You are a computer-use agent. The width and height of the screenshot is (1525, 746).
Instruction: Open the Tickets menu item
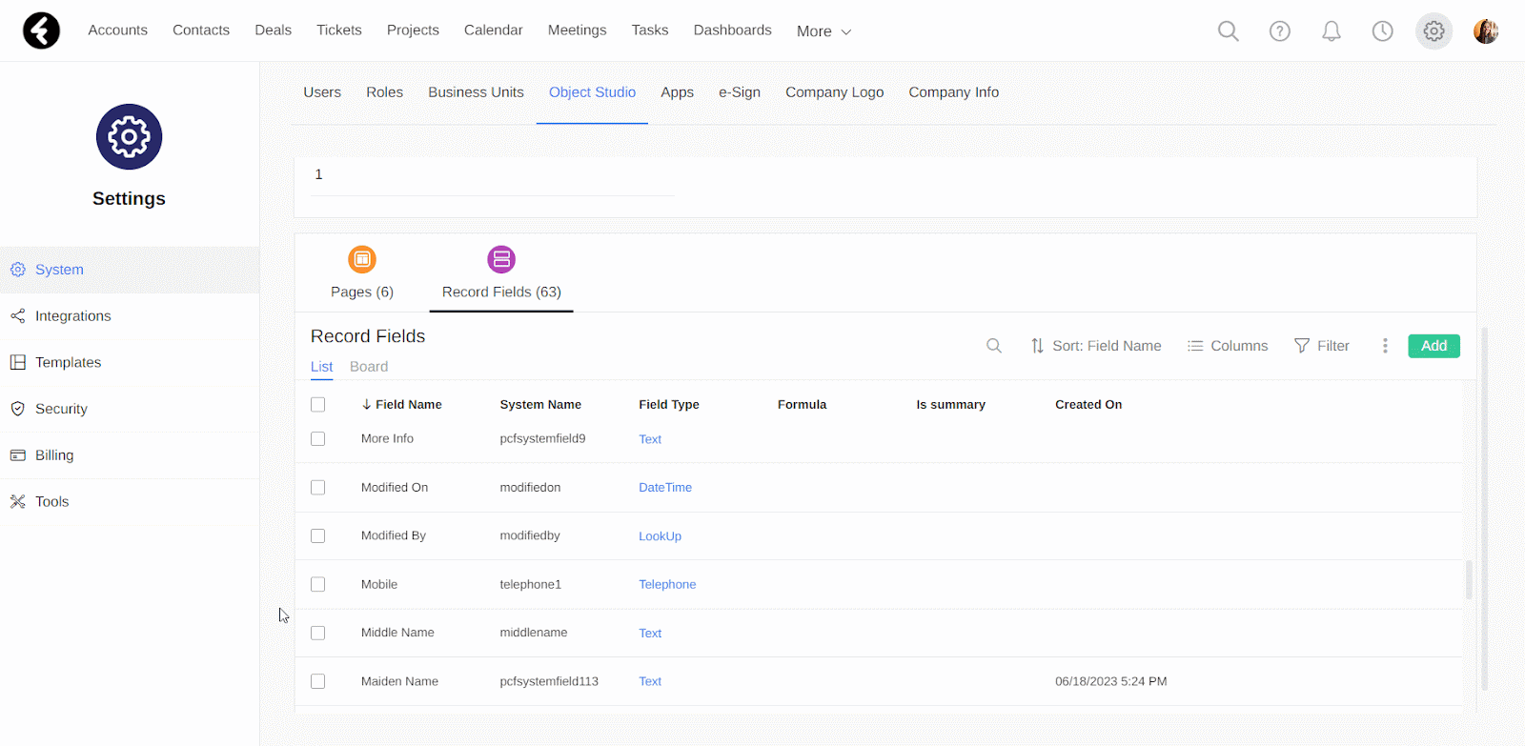point(339,30)
